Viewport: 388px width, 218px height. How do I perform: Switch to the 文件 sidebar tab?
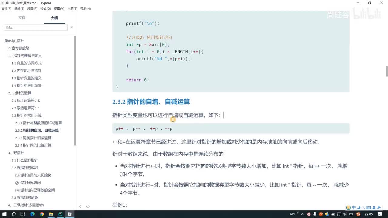point(22,18)
